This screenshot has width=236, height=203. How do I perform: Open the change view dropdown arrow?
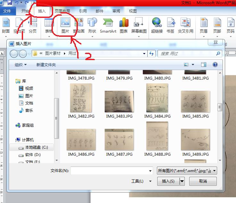[x=193, y=65]
